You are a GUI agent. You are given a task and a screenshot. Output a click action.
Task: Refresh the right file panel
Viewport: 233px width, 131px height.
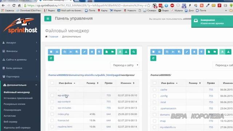[x=153, y=58]
